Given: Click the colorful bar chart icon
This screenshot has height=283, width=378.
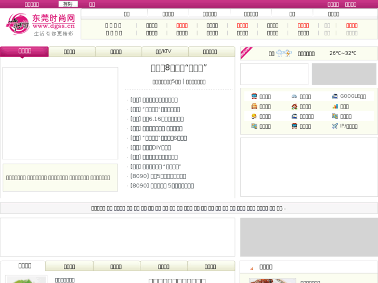Looking at the screenshot, I should point(335,106).
